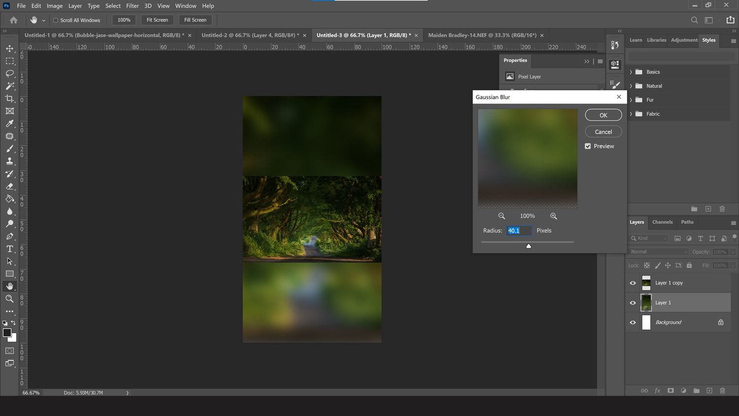Open the Libraries panel tab
Viewport: 739px width, 416px height.
coord(656,40)
